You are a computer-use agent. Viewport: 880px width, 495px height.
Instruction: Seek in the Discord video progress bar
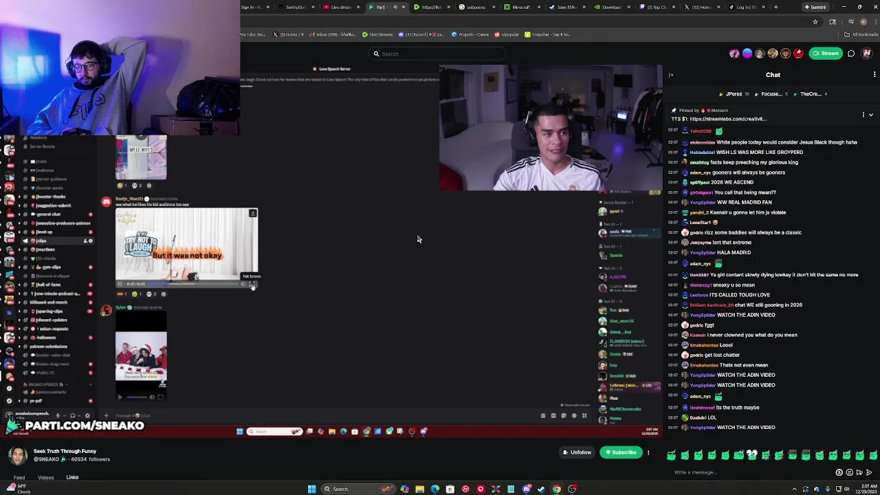coord(192,284)
